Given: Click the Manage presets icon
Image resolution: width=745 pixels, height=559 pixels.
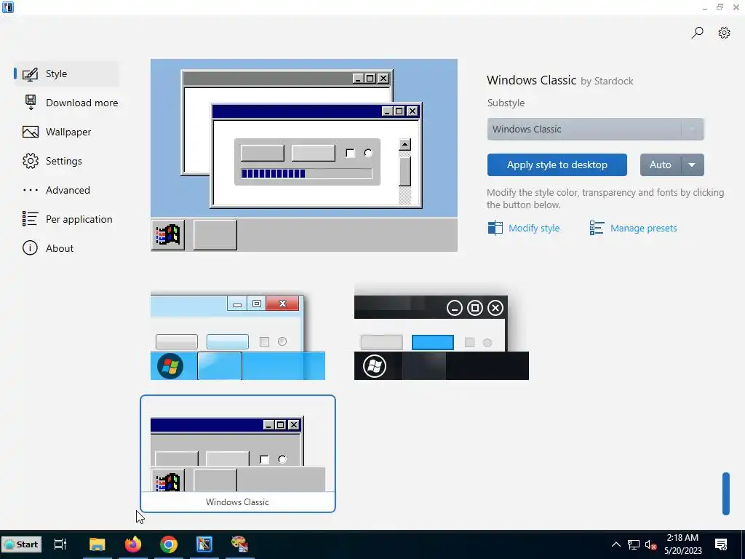Looking at the screenshot, I should (597, 228).
